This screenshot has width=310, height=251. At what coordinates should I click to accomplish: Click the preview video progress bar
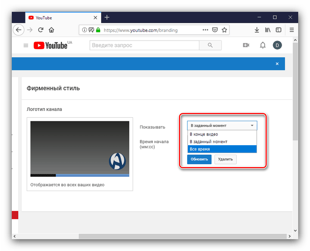pos(80,175)
